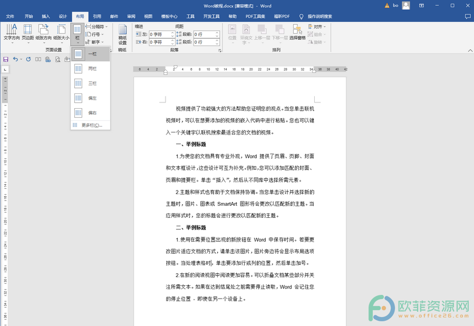Screen dimensions: 474x326
Task: Select 两栏 two columns option
Action: point(90,69)
